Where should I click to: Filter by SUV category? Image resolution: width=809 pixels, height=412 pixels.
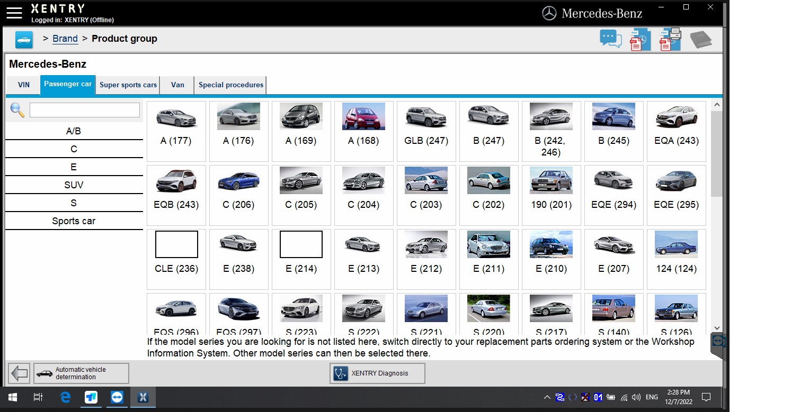pos(74,185)
